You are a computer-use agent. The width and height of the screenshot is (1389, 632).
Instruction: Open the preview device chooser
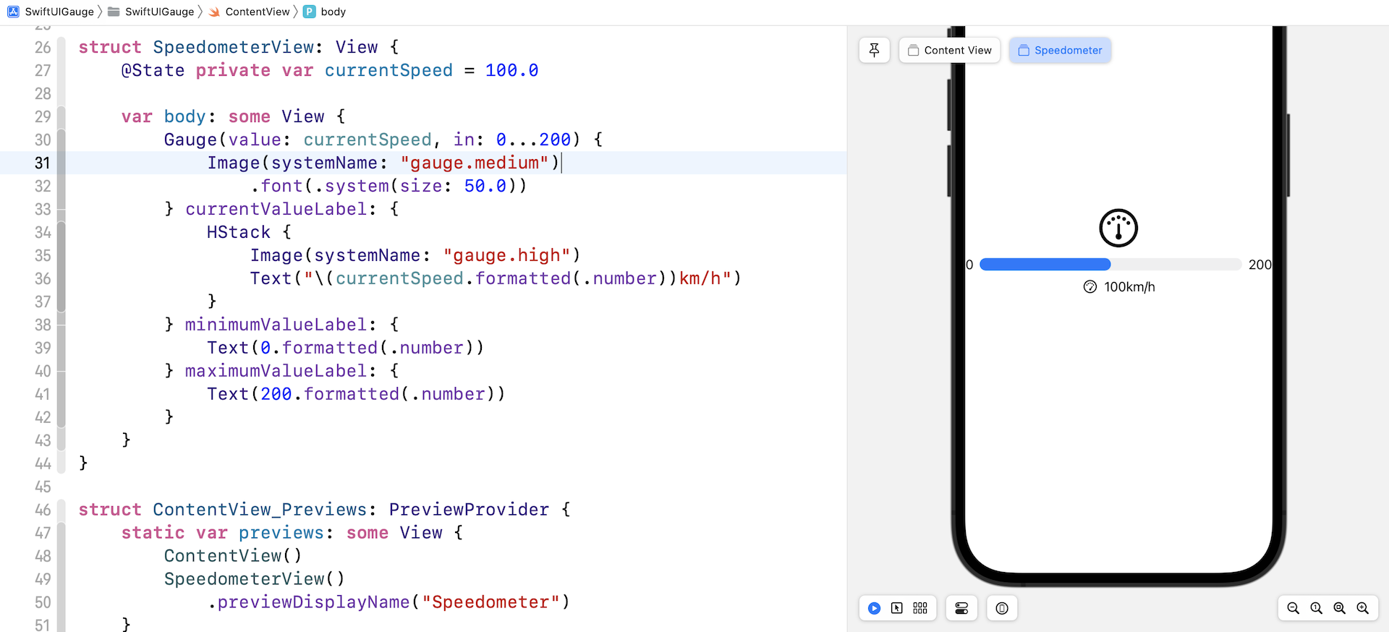(x=1002, y=608)
